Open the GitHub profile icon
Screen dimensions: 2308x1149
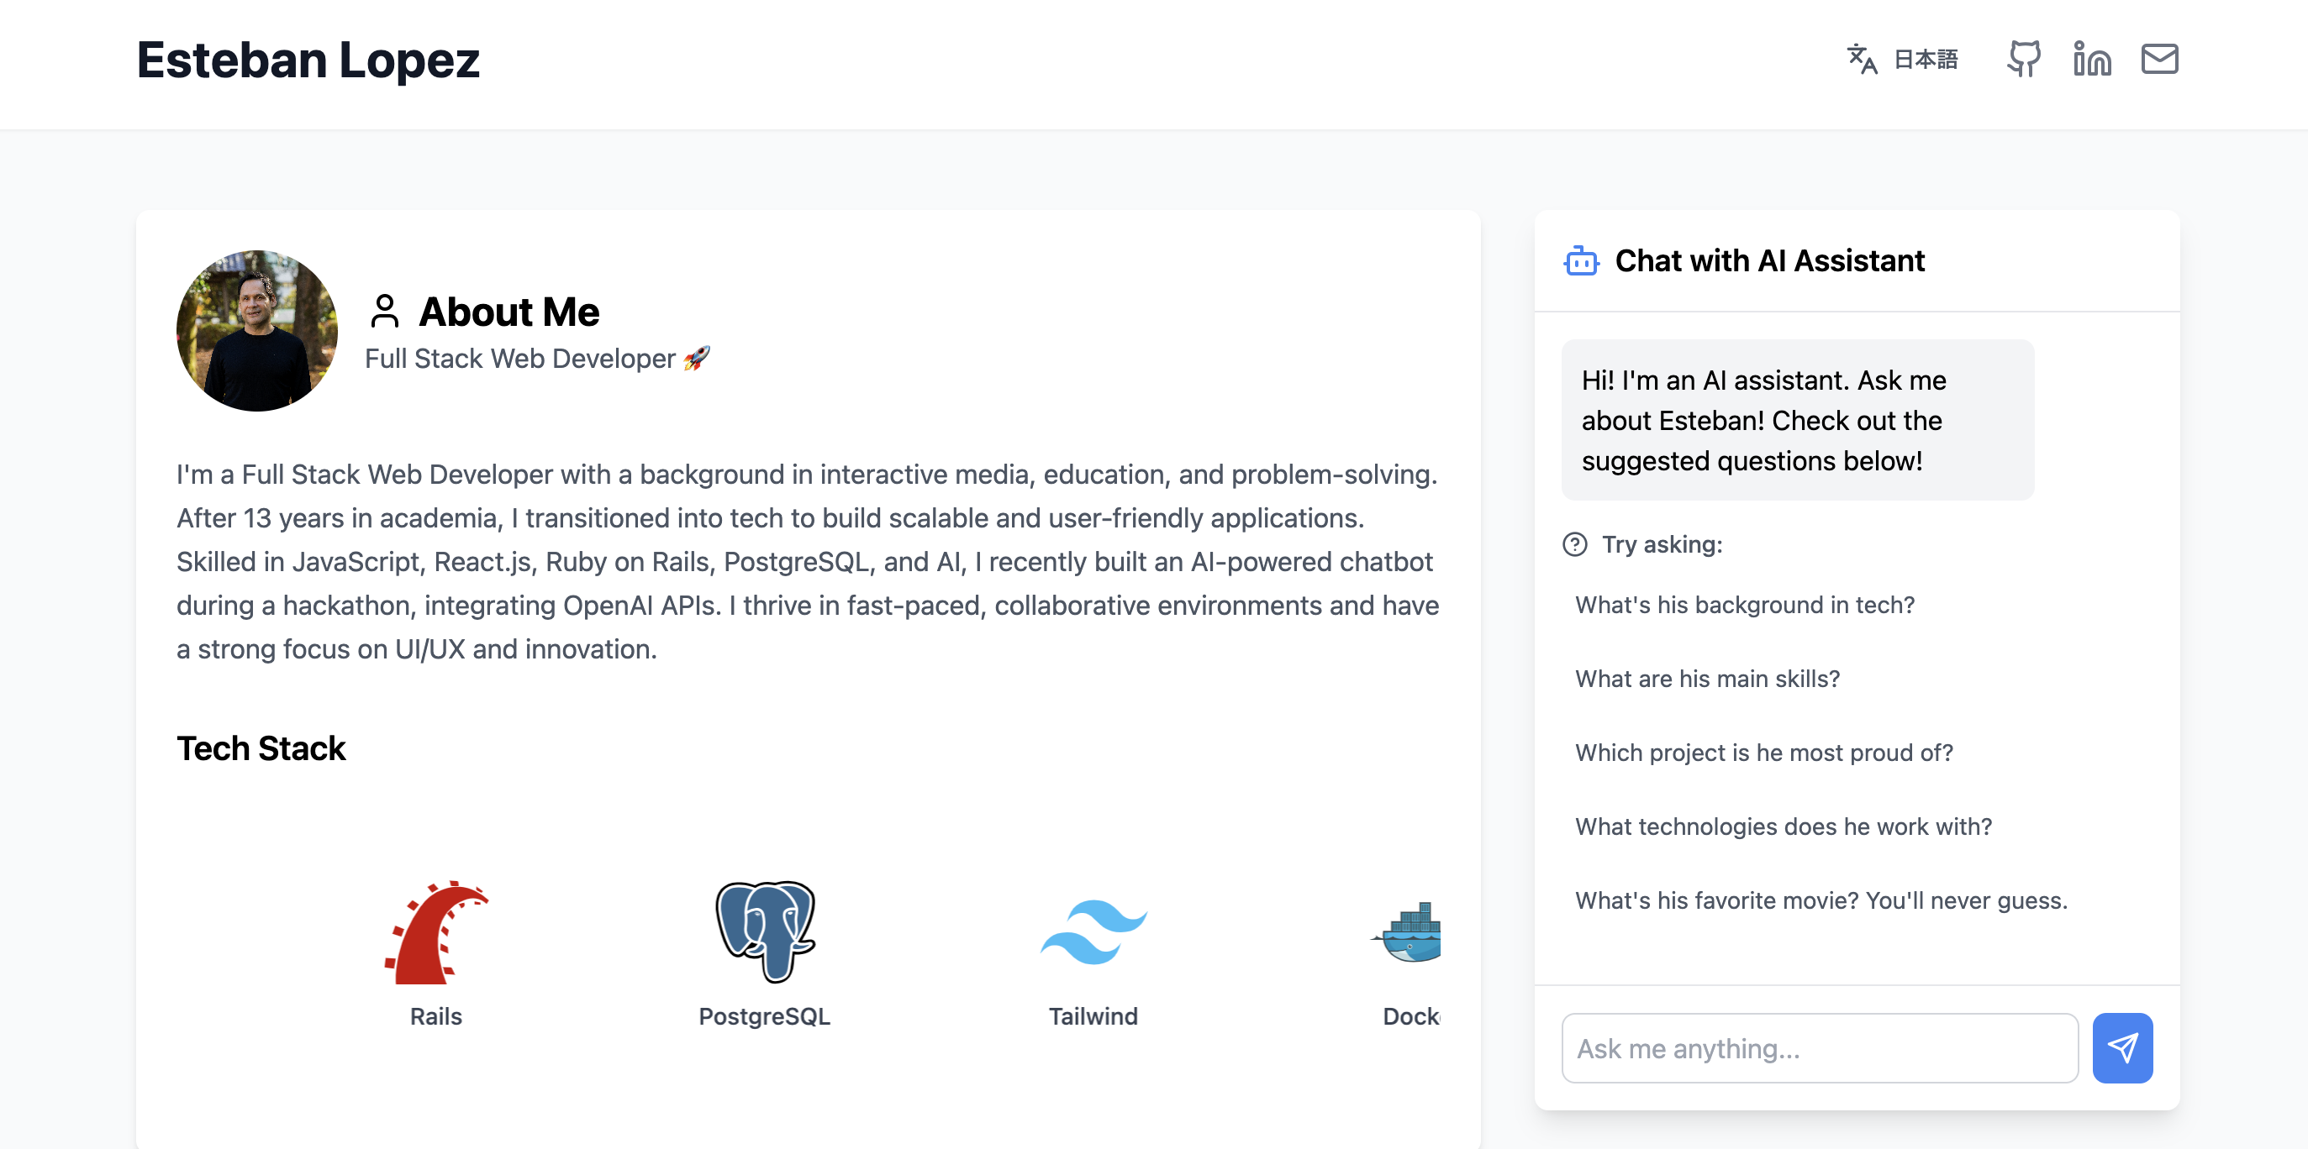coord(2023,59)
